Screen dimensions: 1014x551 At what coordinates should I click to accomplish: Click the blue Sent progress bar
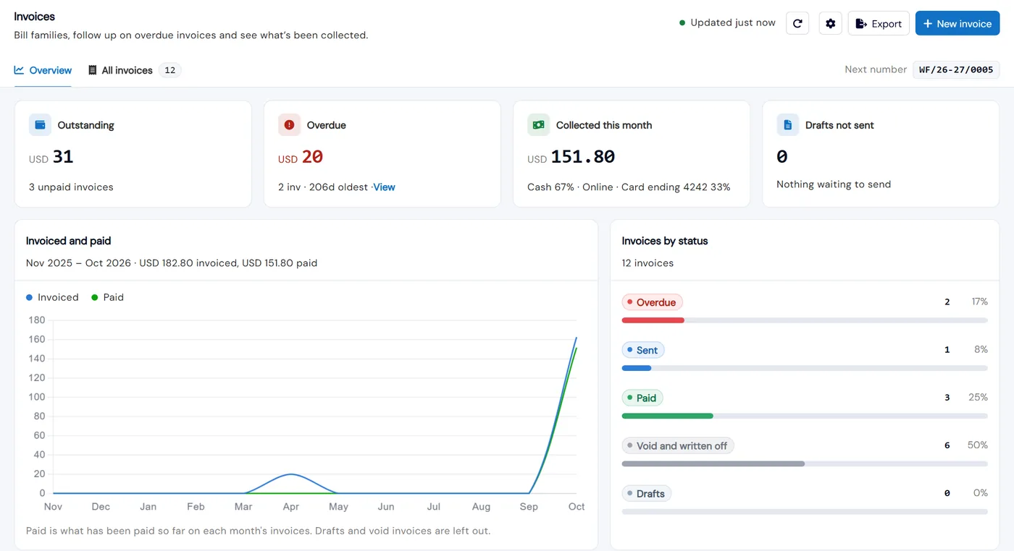pos(637,368)
